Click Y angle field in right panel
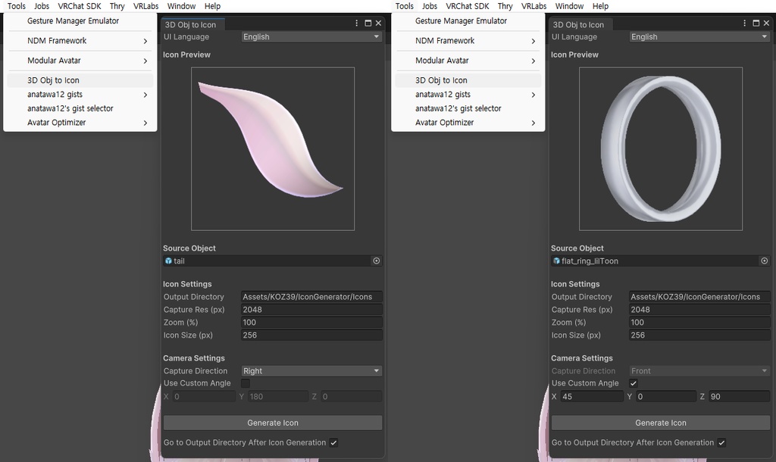The width and height of the screenshot is (776, 462). [x=665, y=397]
